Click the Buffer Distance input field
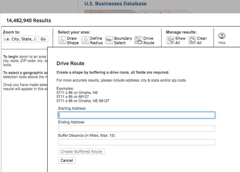Screen dimensions: 240x172 click(x=136, y=142)
